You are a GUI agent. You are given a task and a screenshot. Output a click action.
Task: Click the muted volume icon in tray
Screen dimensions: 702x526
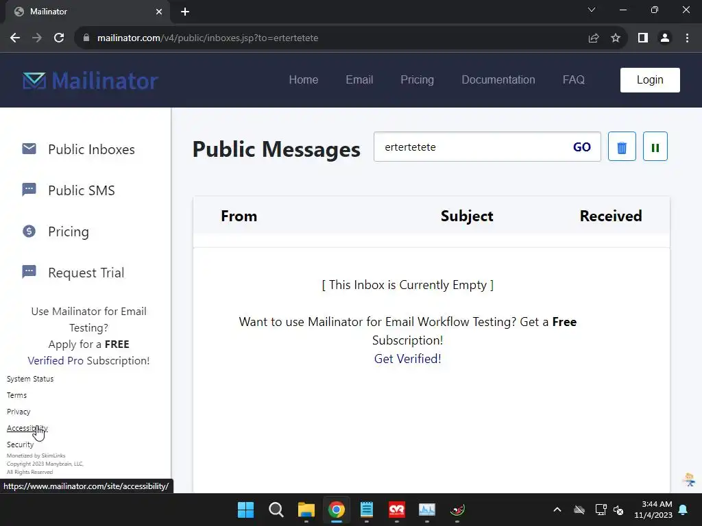[x=618, y=510]
